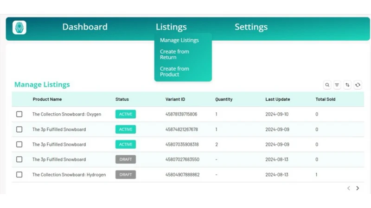The image size is (371, 208).
Task: Click variant ID 45878139715806
Action: point(181,114)
